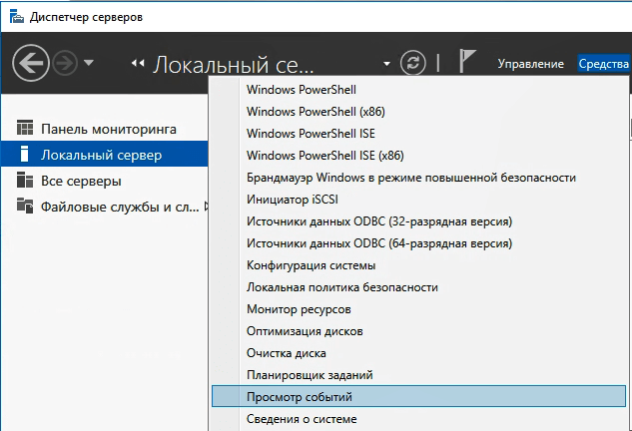Image resolution: width=632 pixels, height=431 pixels.
Task: Click the back navigation arrow
Action: pyautogui.click(x=31, y=63)
